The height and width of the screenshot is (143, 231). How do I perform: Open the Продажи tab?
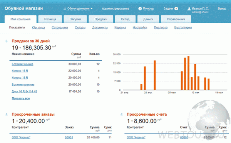101,19
